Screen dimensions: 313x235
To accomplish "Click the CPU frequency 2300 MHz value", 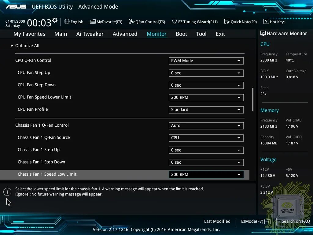I will click(269, 60).
